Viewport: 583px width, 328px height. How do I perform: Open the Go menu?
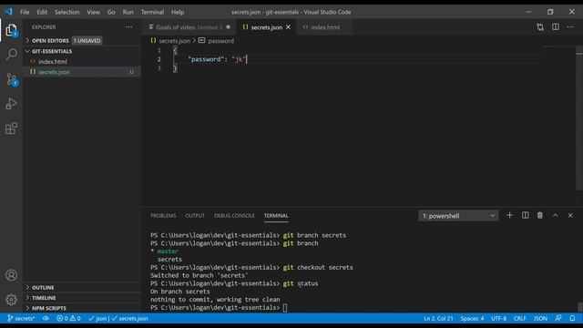click(x=111, y=12)
